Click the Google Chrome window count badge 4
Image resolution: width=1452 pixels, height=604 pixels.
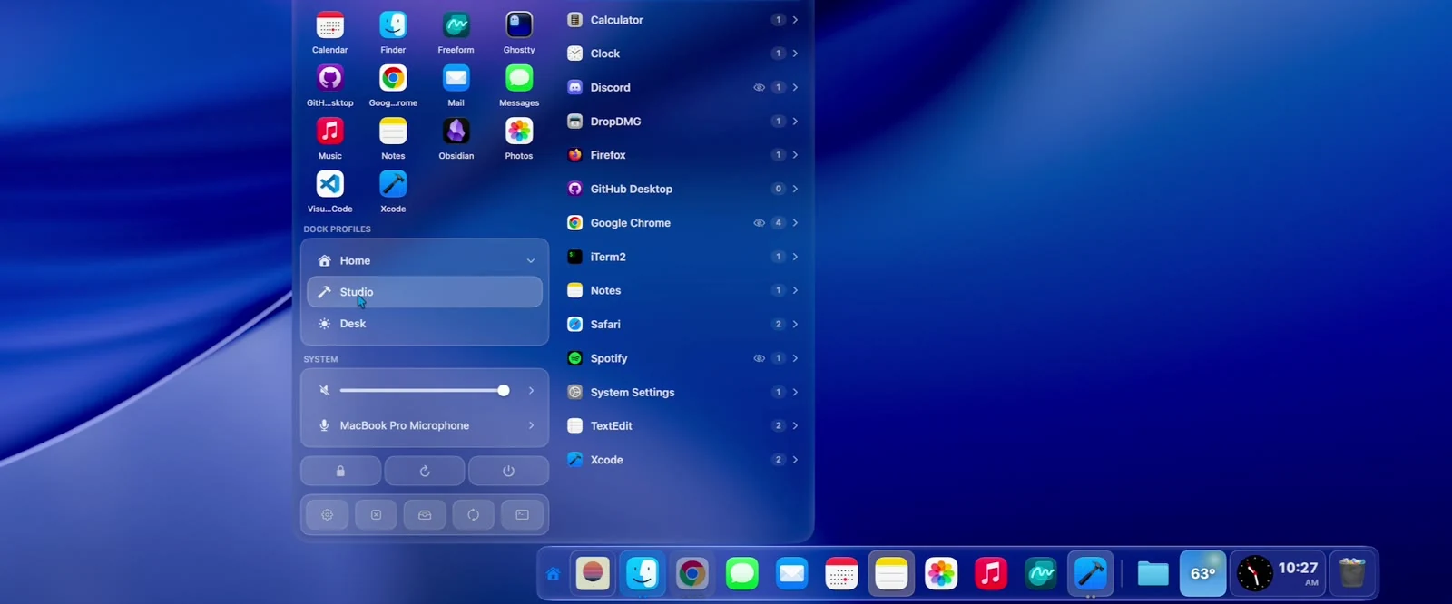(778, 223)
